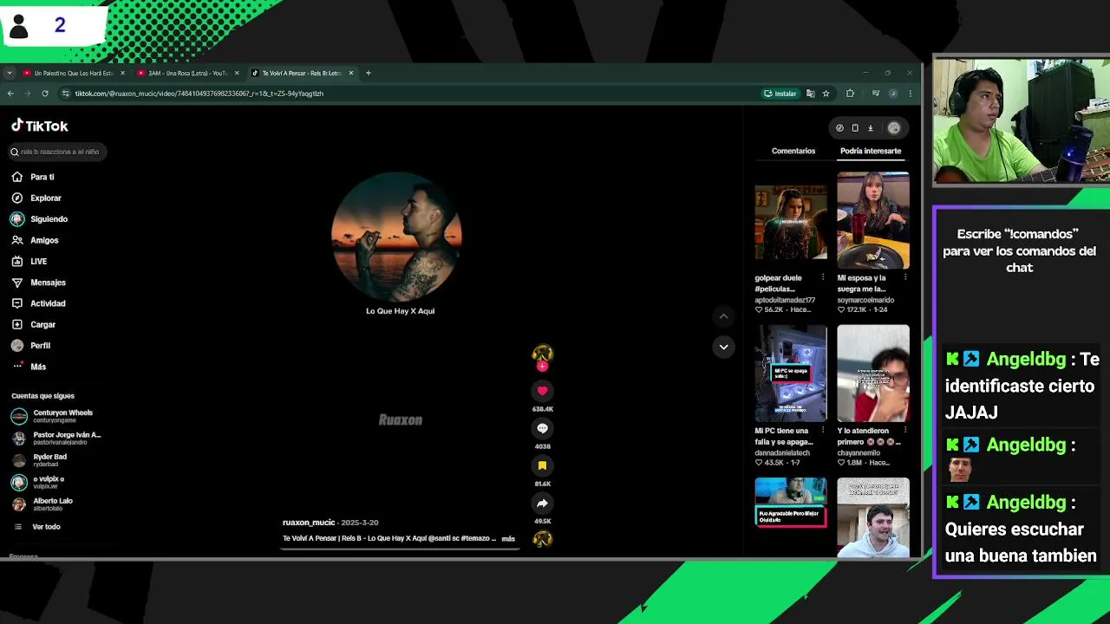
Task: Click the translate page icon
Action: pyautogui.click(x=810, y=94)
